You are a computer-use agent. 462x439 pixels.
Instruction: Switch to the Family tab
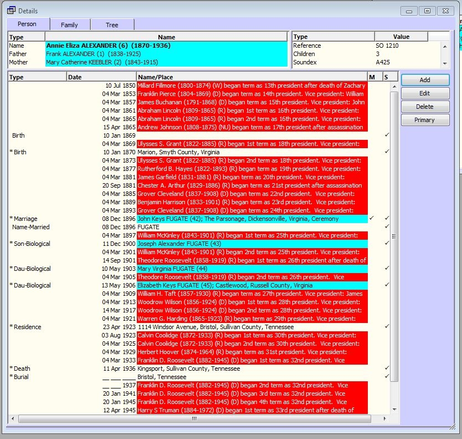pos(69,25)
